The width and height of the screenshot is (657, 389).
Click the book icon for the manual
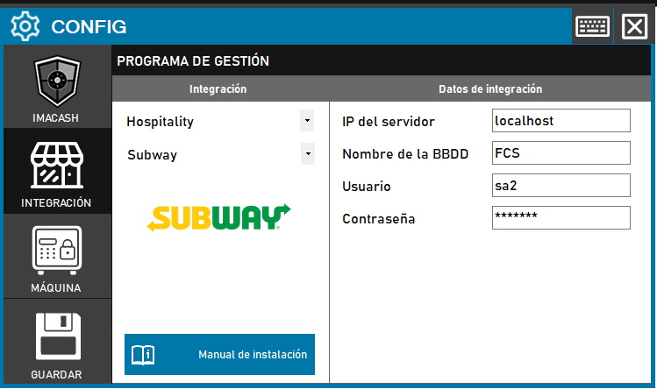click(x=143, y=355)
